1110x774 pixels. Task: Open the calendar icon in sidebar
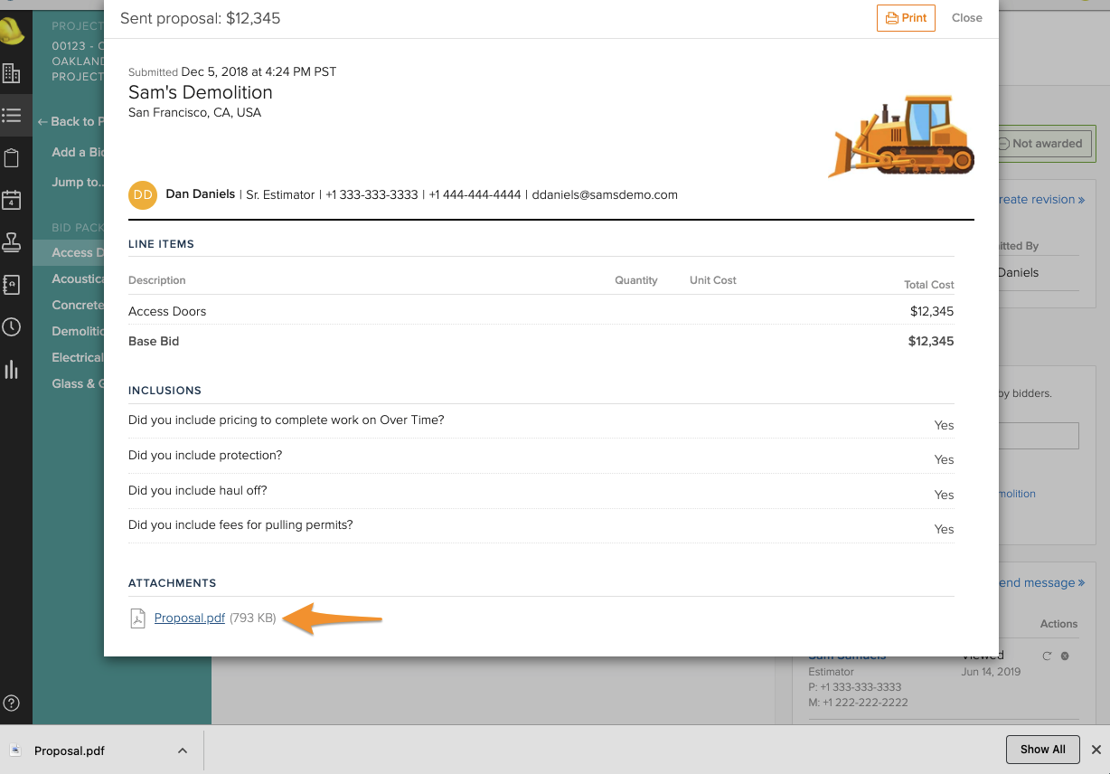pos(12,201)
